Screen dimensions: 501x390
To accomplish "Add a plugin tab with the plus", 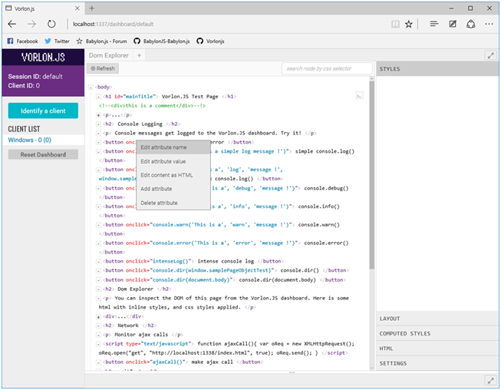I will [140, 55].
